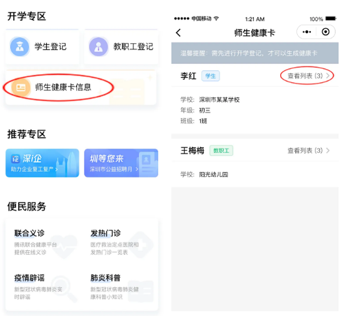Tap the 学生 tag beside 李红
The image size is (344, 316).
pyautogui.click(x=211, y=76)
